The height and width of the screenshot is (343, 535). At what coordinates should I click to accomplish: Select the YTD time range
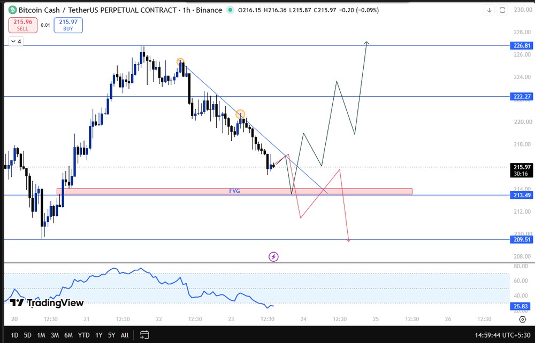pyautogui.click(x=83, y=335)
